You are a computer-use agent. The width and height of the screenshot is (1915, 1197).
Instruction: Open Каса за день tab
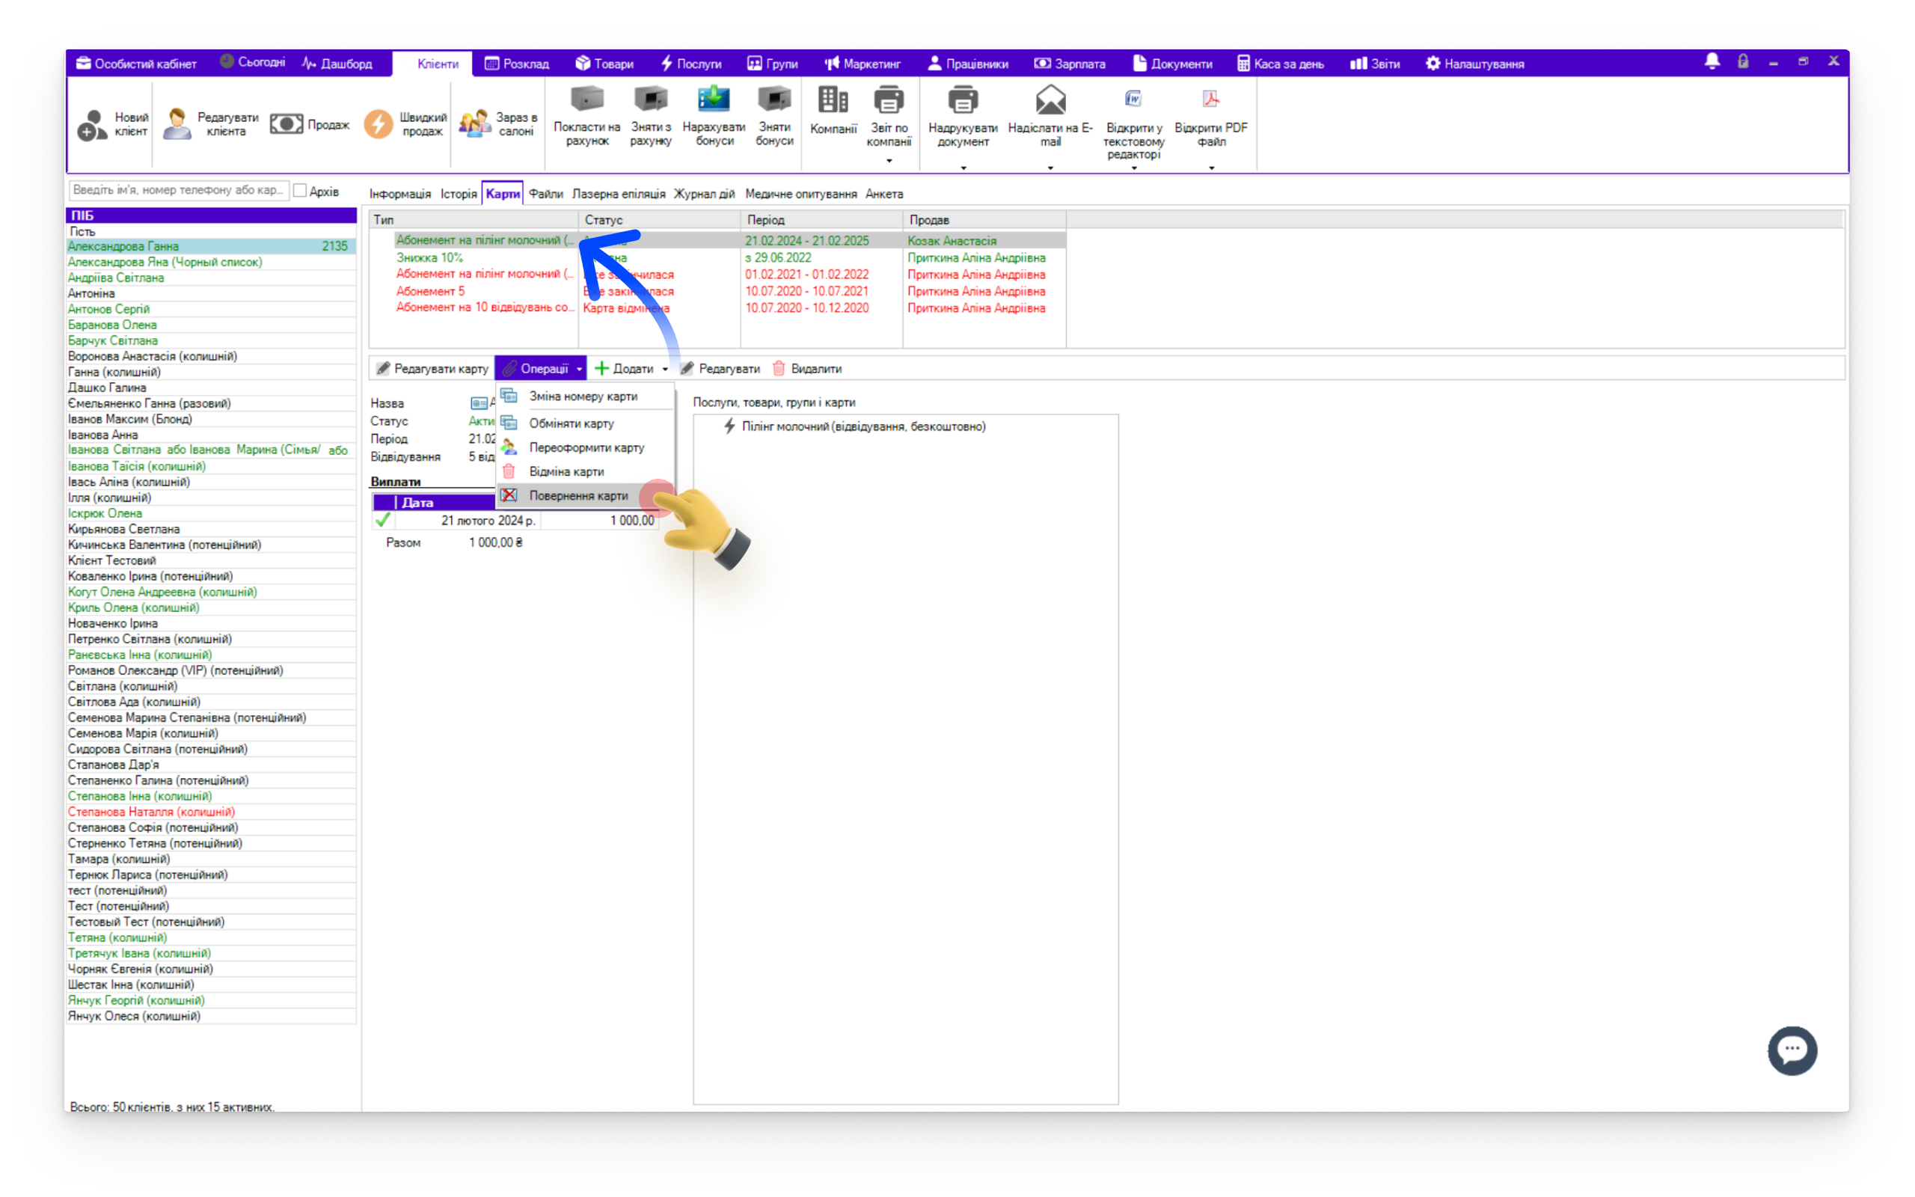pyautogui.click(x=1281, y=64)
